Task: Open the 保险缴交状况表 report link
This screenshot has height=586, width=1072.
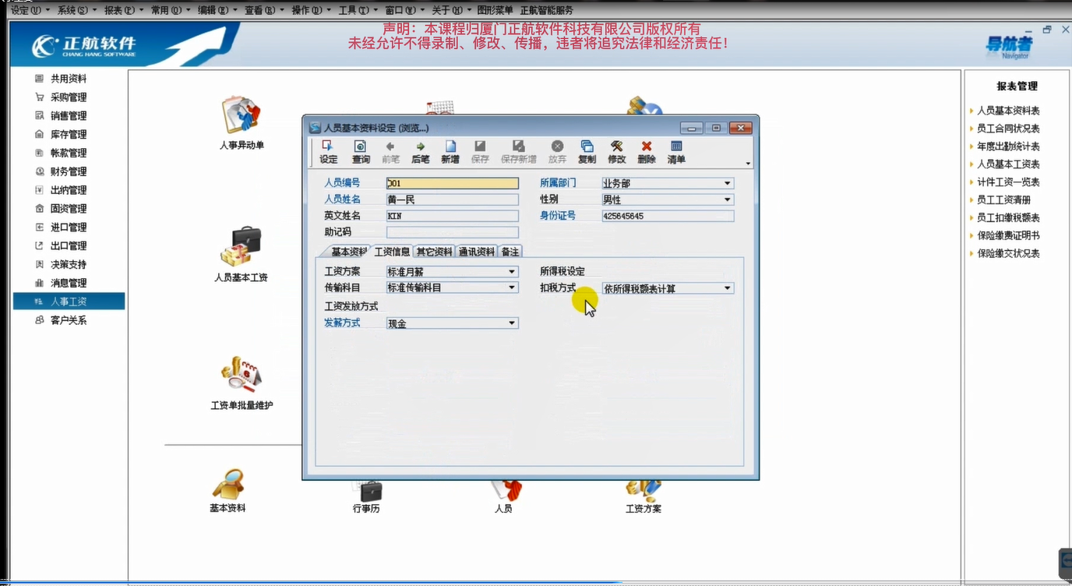Action: [x=1008, y=253]
